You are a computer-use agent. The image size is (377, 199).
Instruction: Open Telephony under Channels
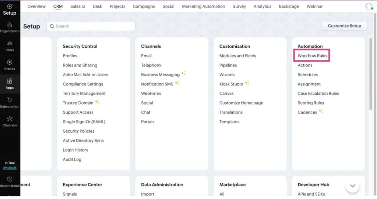pyautogui.click(x=151, y=65)
